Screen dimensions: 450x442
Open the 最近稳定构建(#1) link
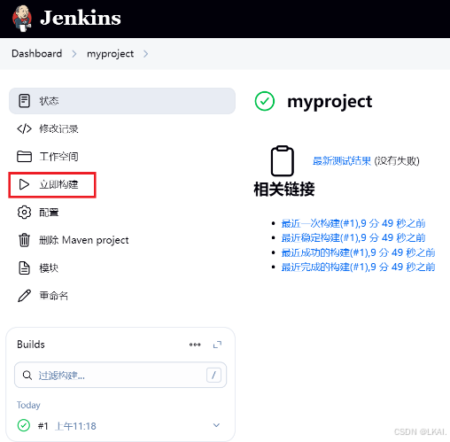tap(353, 237)
